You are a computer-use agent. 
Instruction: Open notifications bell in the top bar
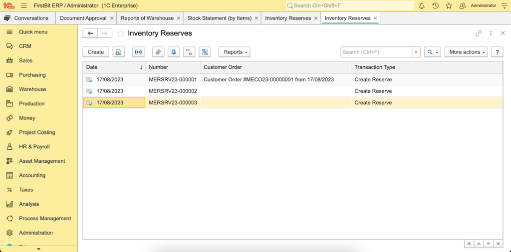pyautogui.click(x=422, y=5)
